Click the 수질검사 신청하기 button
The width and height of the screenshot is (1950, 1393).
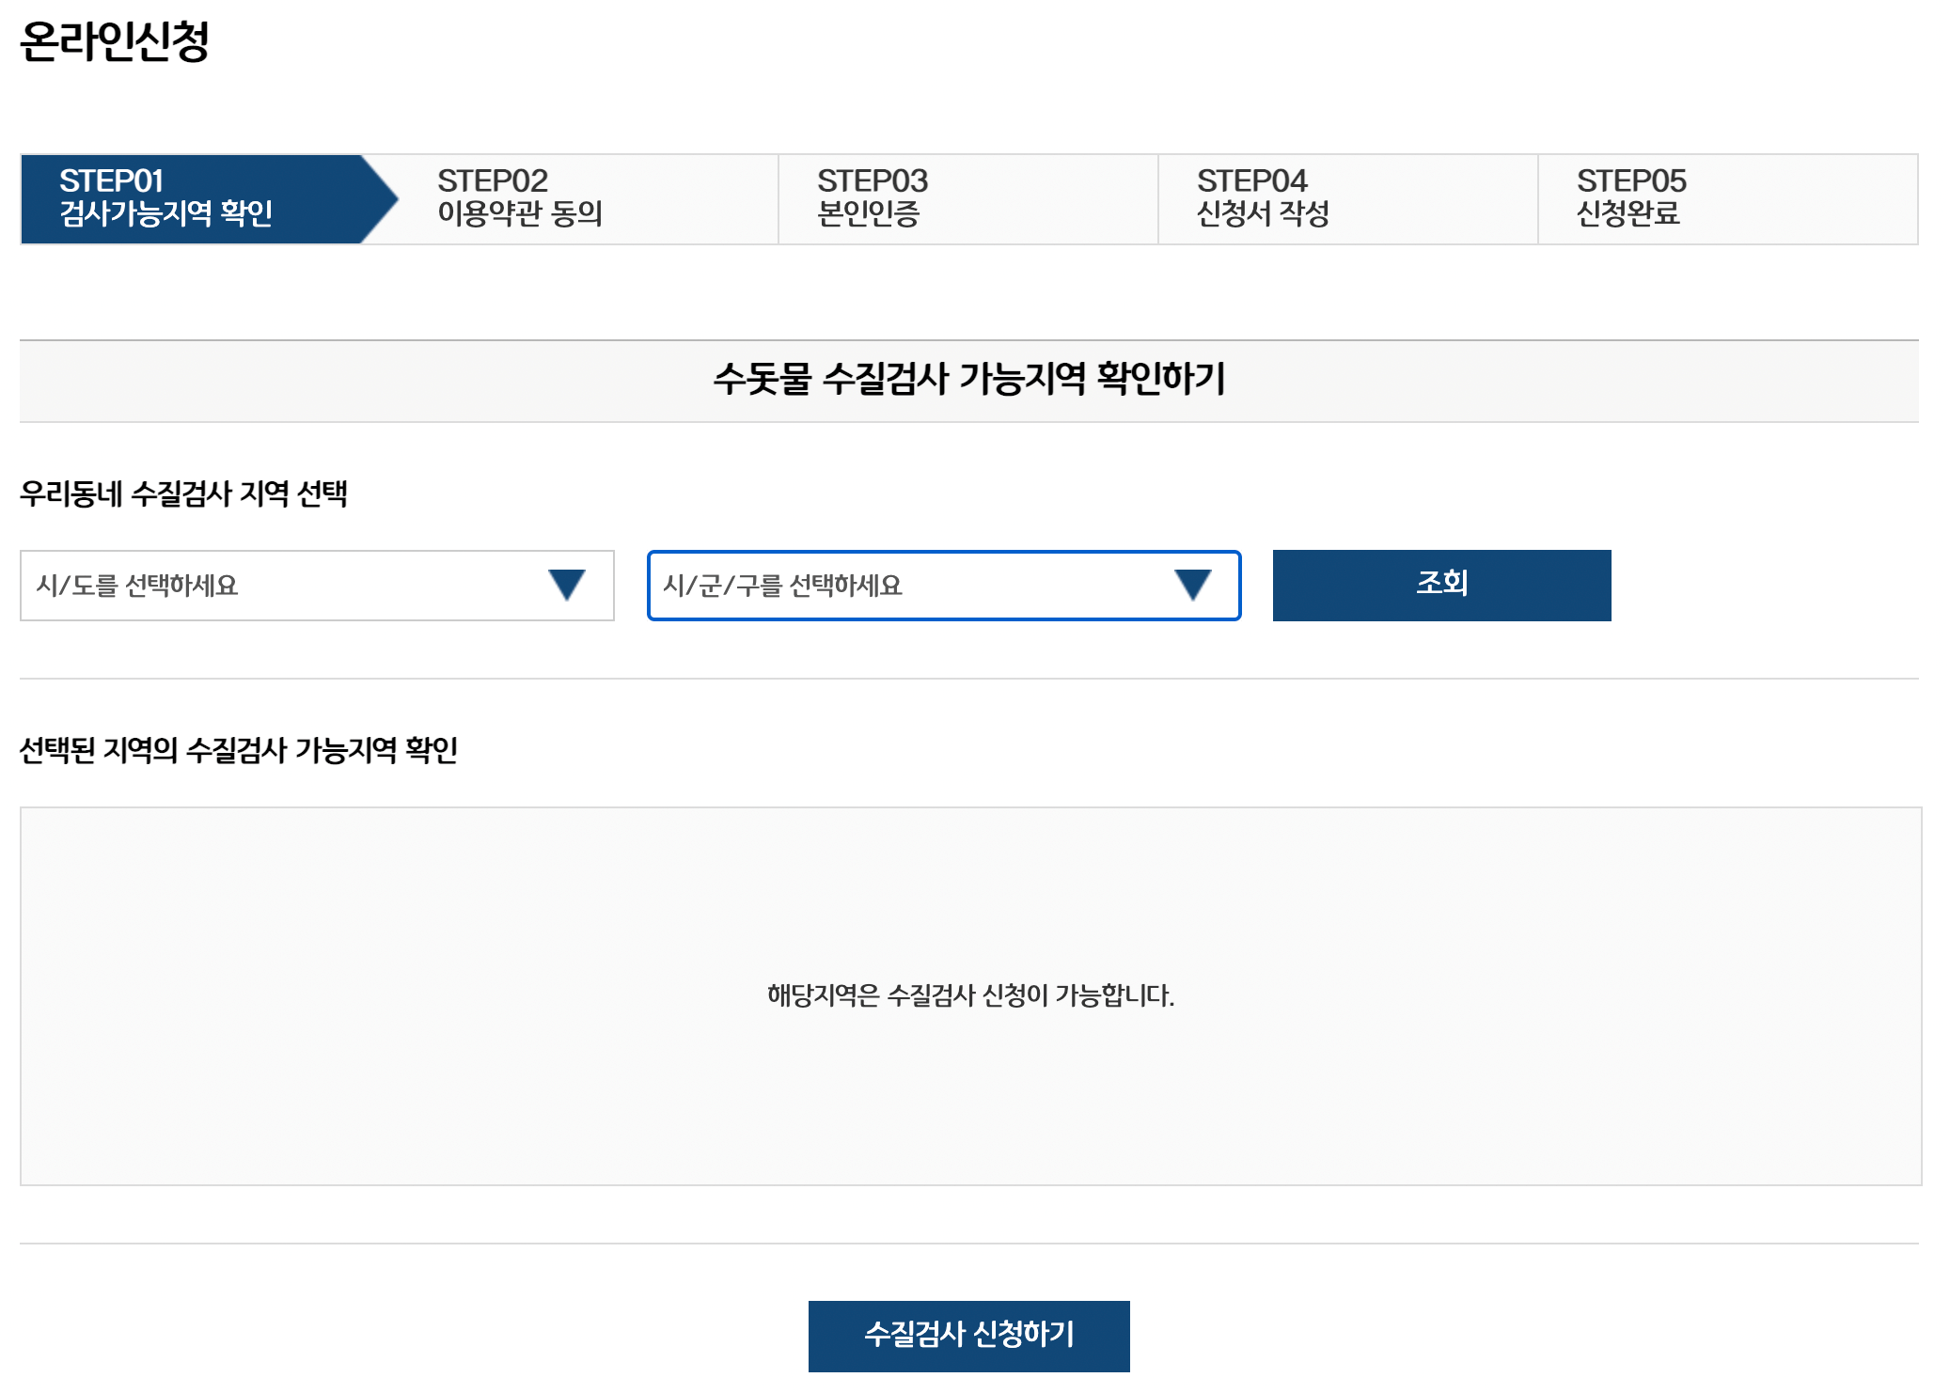(968, 1335)
